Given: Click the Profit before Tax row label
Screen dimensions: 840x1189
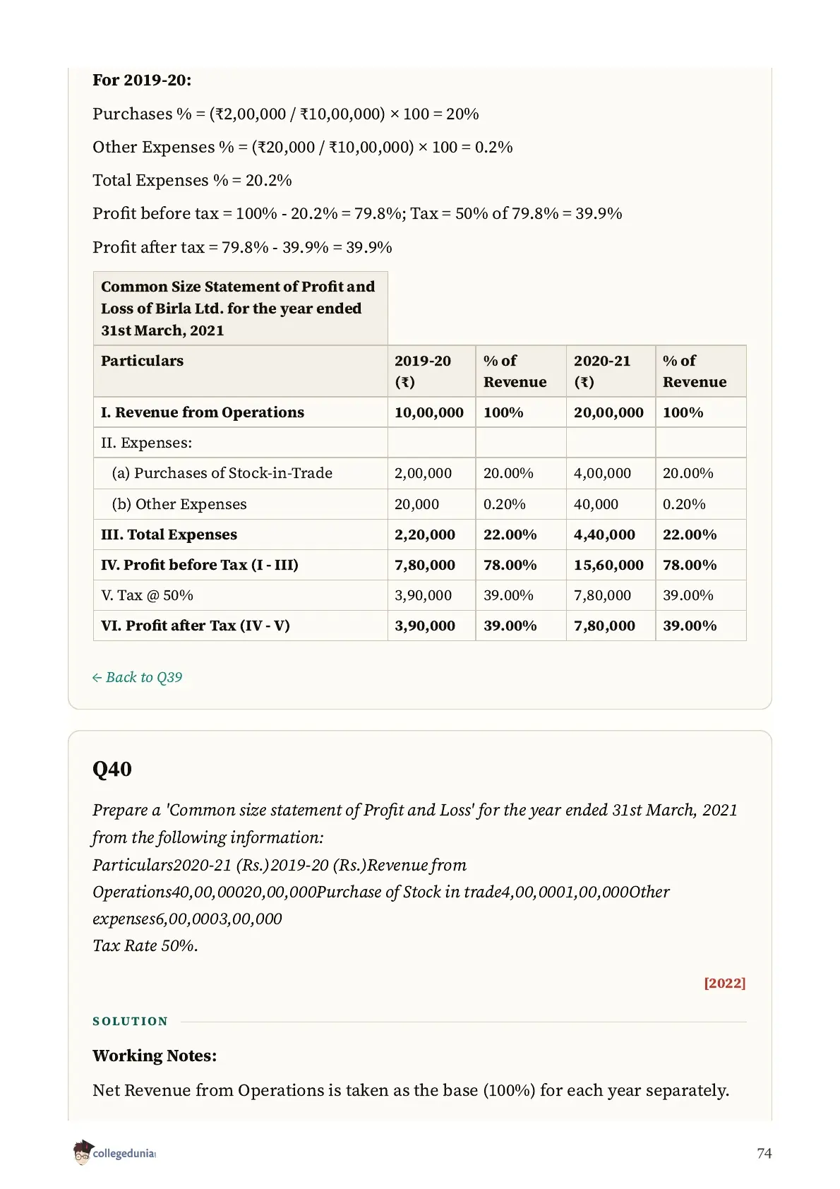Looking at the screenshot, I should (x=200, y=565).
